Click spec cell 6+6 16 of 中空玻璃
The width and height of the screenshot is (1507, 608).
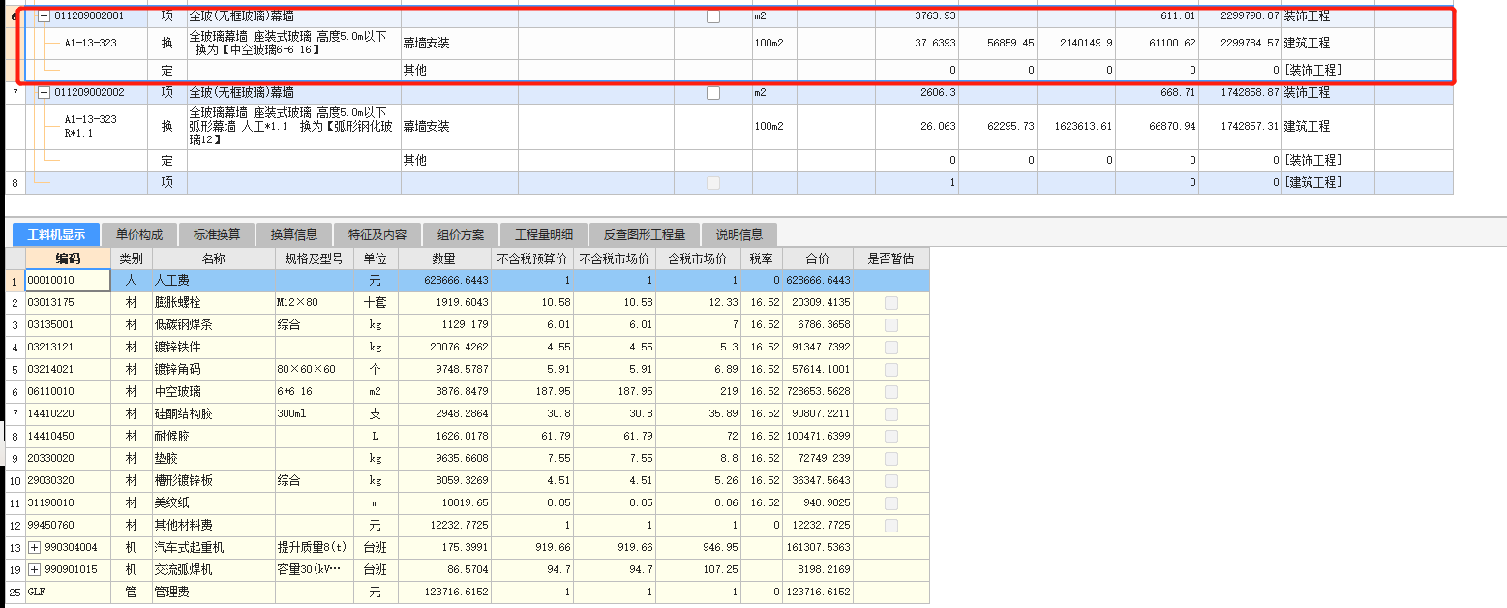(x=314, y=392)
